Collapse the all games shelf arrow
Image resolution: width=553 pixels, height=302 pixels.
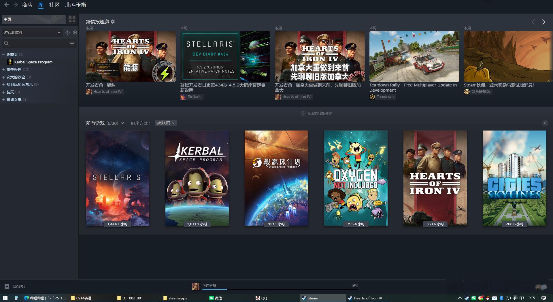(545, 123)
